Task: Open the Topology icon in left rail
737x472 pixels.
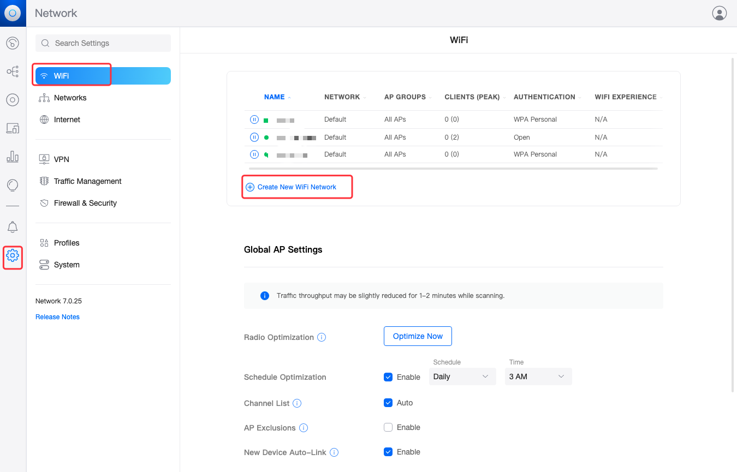Action: [x=13, y=71]
